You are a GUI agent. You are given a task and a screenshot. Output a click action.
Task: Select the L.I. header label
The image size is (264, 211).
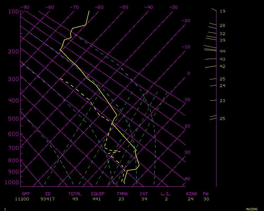[x=166, y=194]
